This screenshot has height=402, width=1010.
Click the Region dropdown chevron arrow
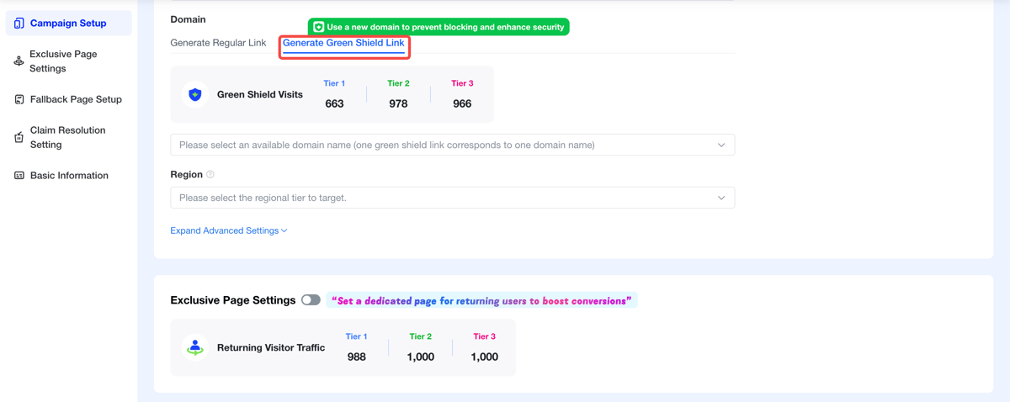point(721,198)
